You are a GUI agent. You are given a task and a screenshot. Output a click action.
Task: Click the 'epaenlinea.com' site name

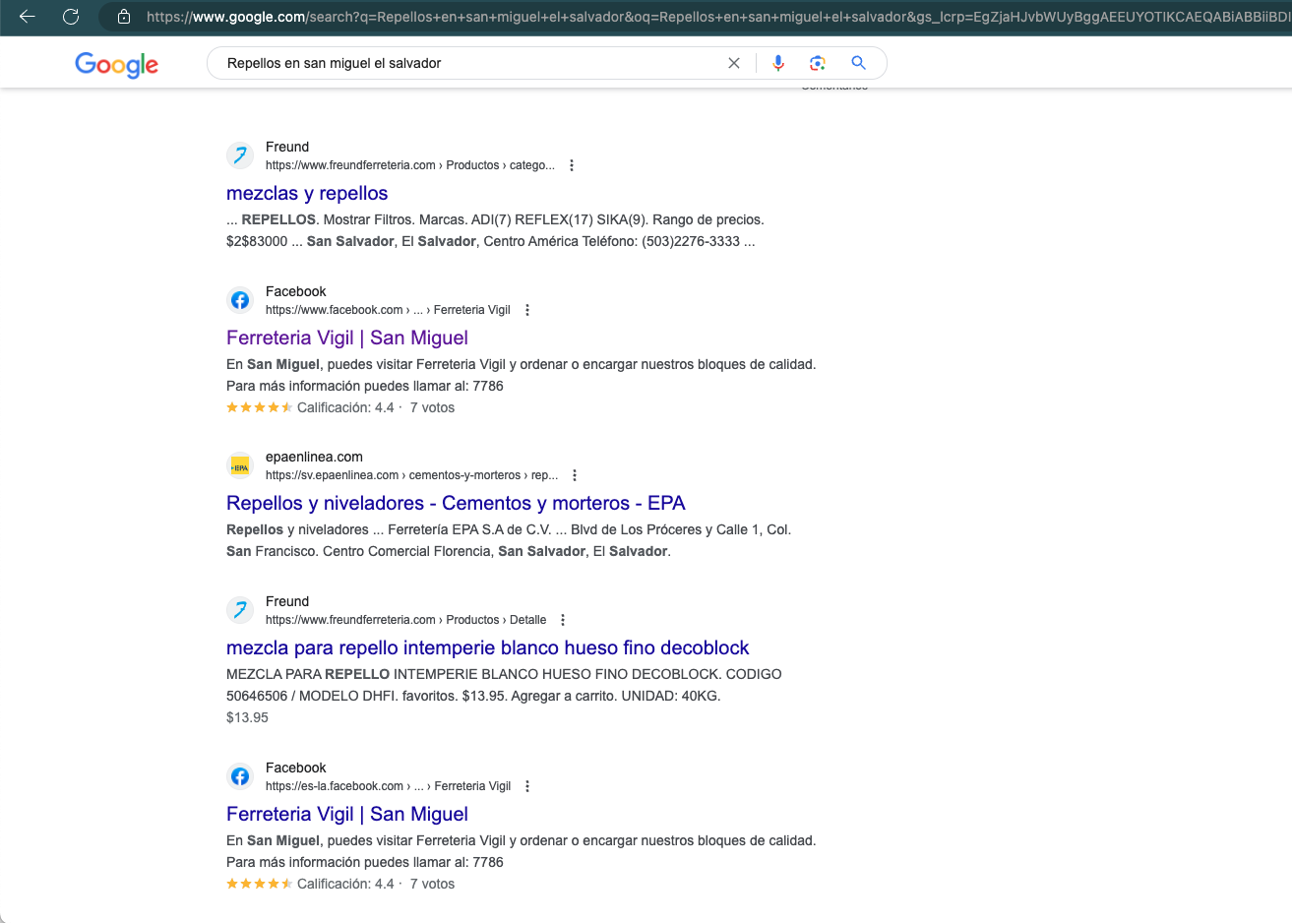[x=314, y=457]
